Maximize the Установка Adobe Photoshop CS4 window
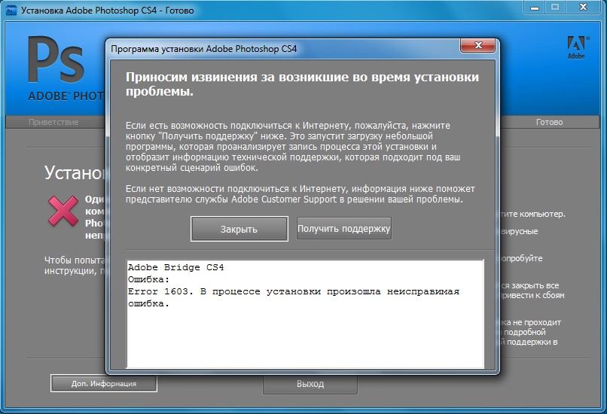 tap(555, 7)
